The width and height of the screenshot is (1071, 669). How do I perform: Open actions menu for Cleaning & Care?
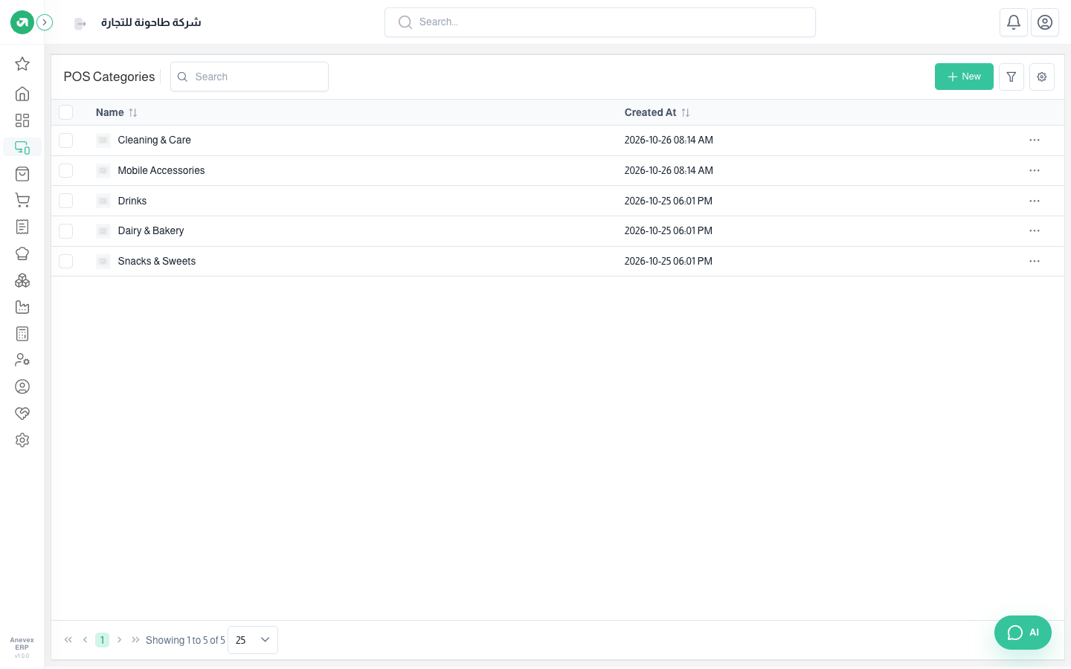coord(1035,140)
